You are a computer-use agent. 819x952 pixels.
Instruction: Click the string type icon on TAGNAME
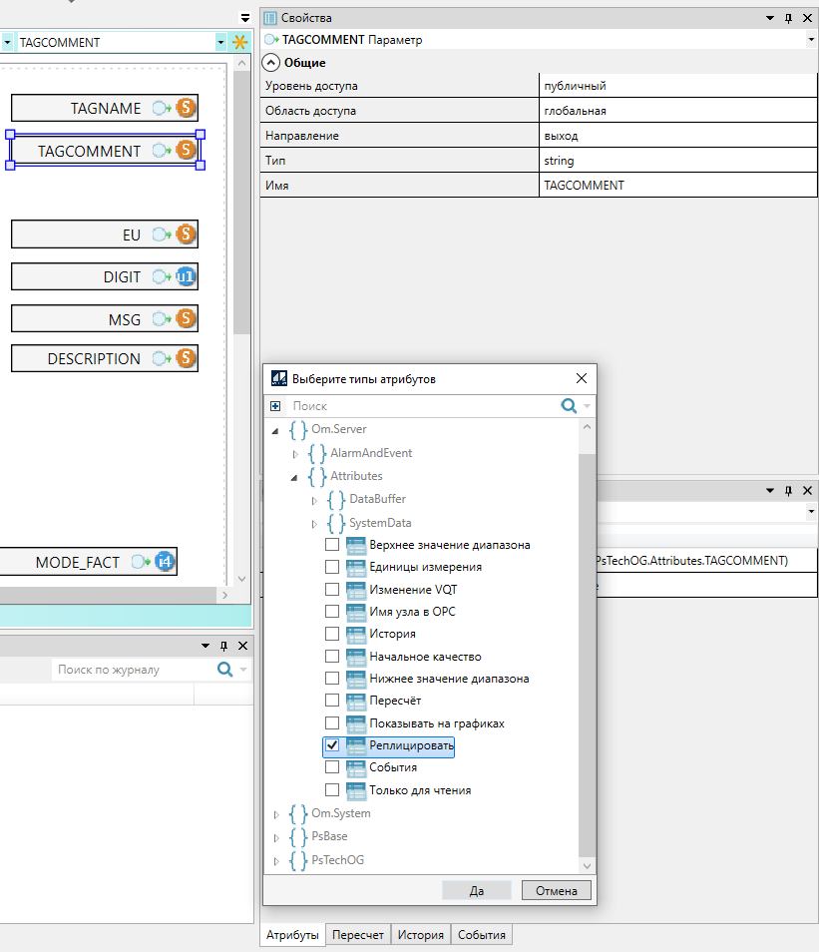(x=186, y=108)
